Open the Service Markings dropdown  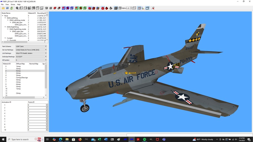click(31, 50)
